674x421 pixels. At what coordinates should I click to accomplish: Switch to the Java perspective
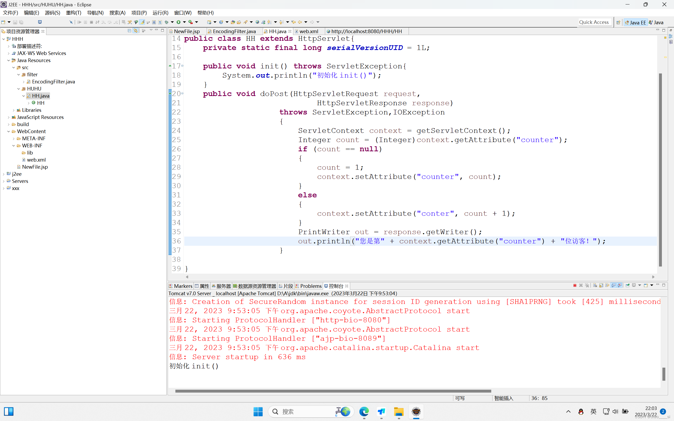coord(656,23)
